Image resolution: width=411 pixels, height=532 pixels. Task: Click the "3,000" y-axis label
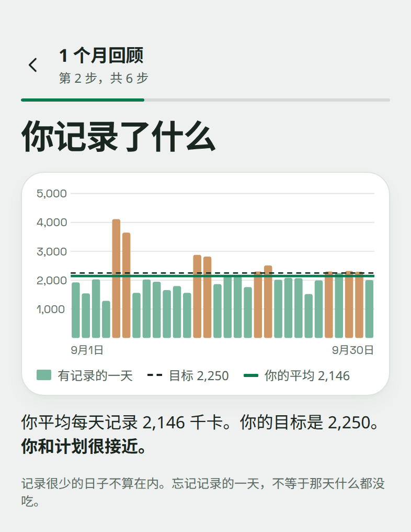point(51,251)
